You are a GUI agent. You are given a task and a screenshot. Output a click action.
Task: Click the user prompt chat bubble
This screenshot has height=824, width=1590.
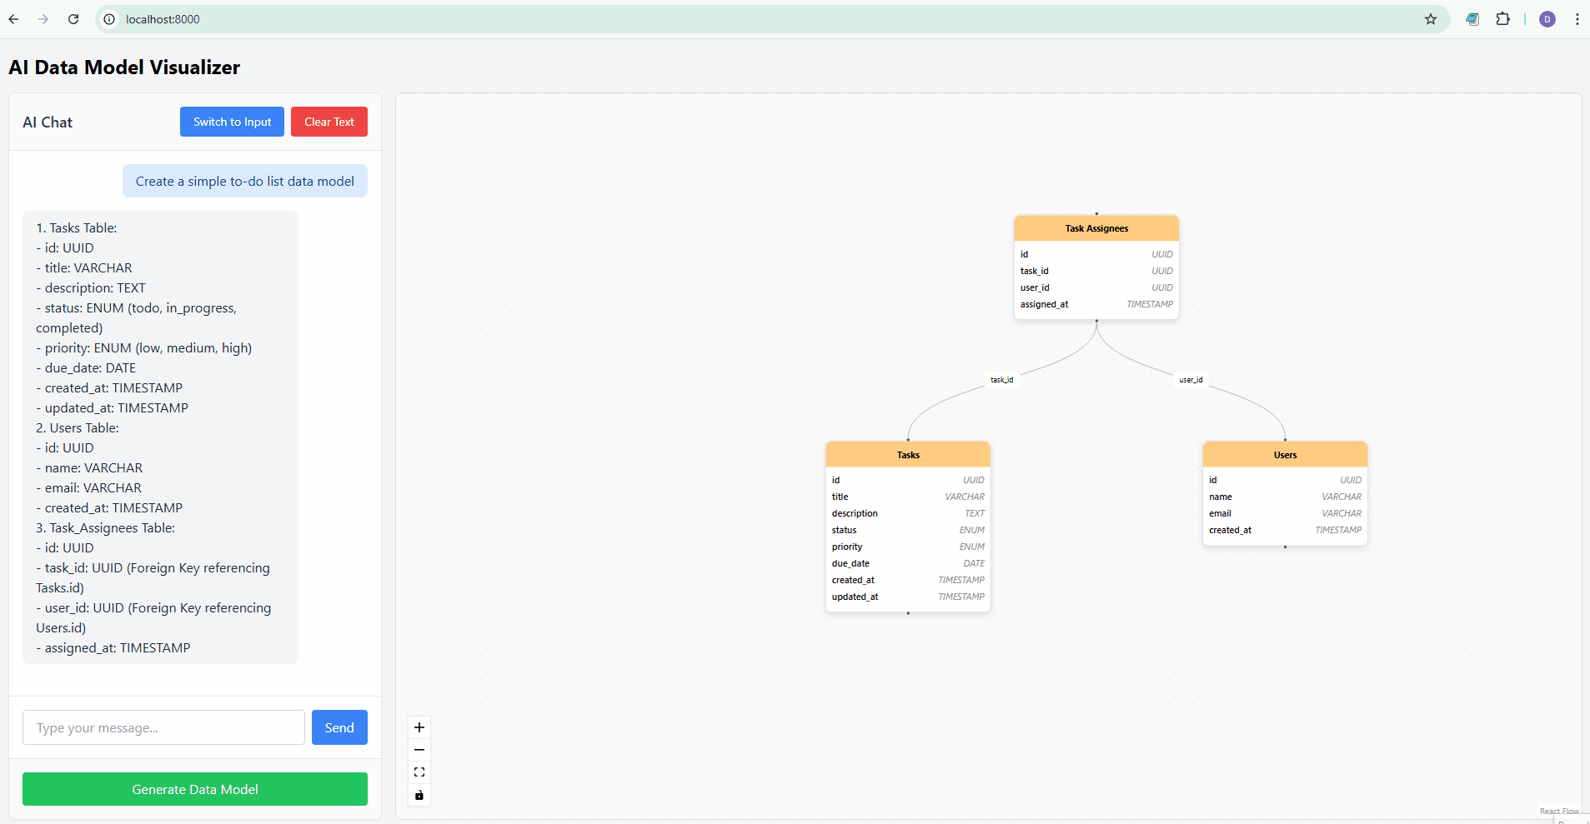pos(245,181)
